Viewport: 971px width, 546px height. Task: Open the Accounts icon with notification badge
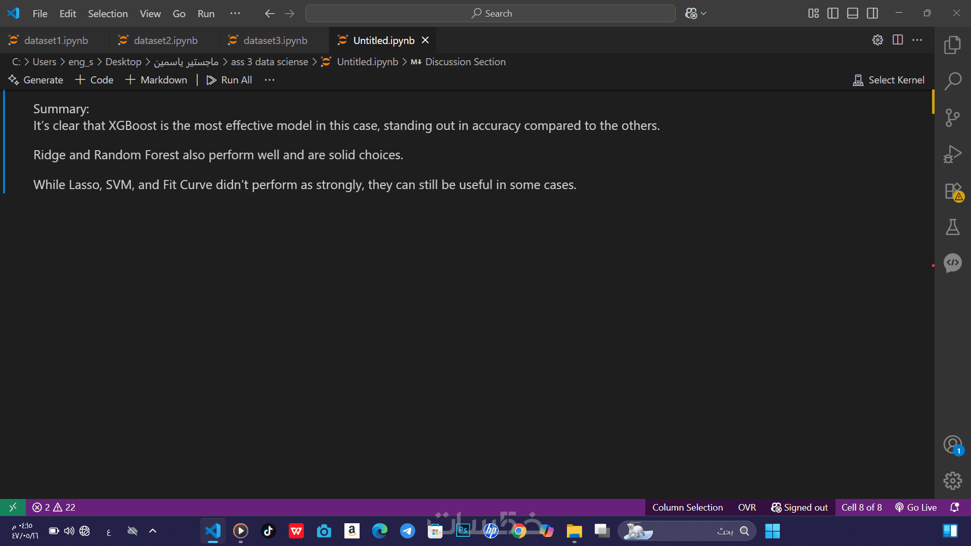point(952,445)
